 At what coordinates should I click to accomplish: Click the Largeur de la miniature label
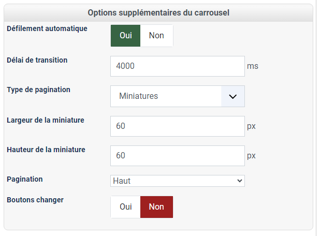coord(46,120)
